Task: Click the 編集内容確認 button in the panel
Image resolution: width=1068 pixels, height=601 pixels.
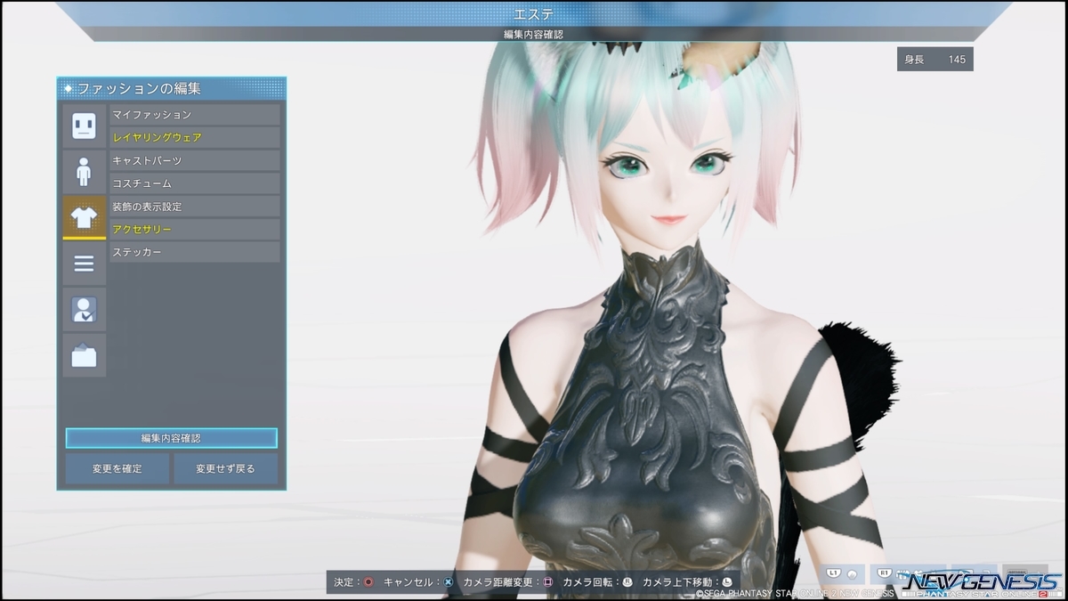Action: click(172, 438)
